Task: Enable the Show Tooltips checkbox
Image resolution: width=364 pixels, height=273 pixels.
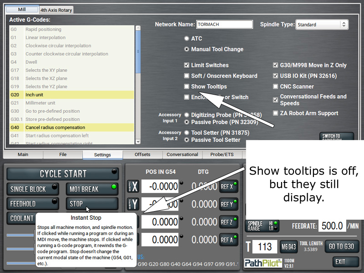Action: point(187,86)
